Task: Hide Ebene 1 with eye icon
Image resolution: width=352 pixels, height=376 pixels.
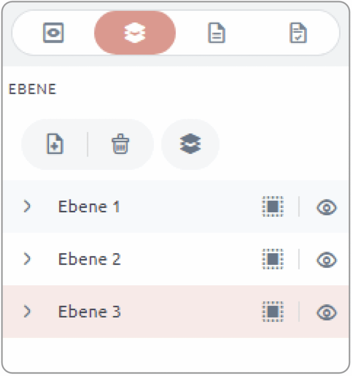Action: tap(327, 207)
